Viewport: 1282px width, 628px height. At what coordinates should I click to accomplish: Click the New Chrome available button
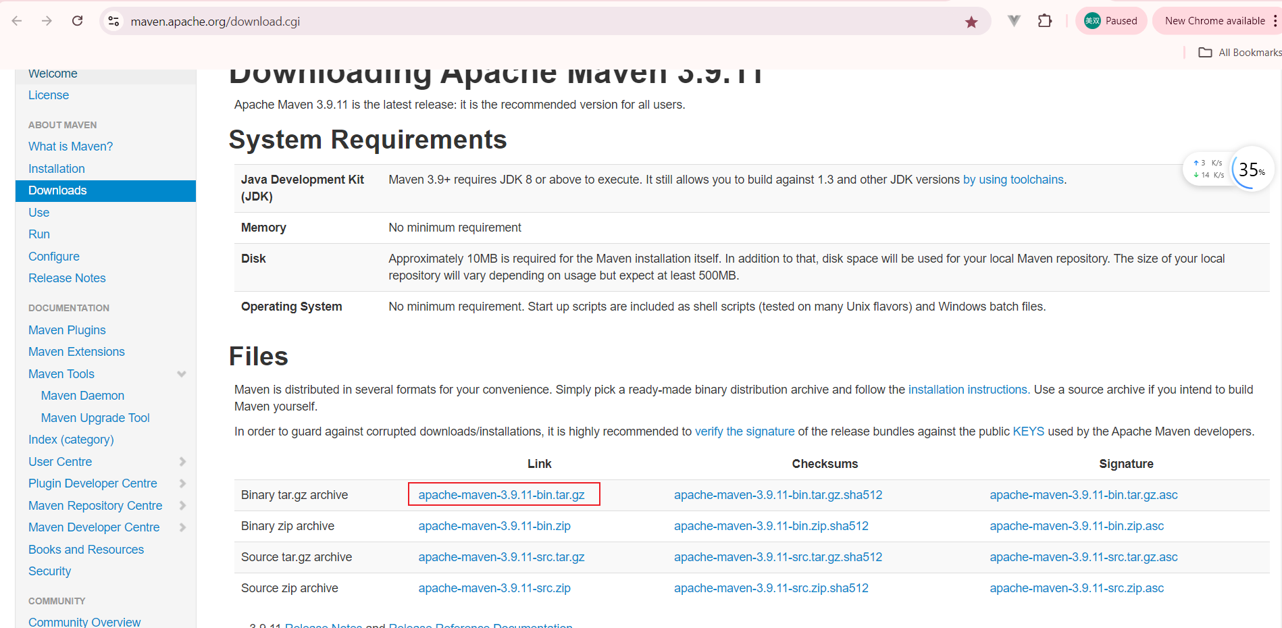click(x=1215, y=21)
